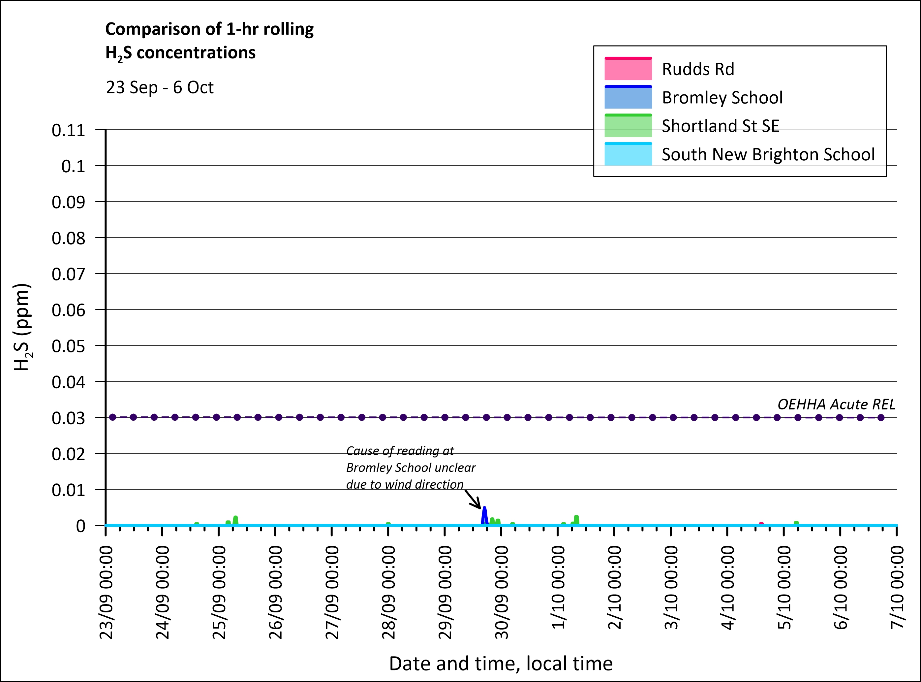The image size is (921, 682).
Task: Click the H2S (ppm) y-axis title
Action: click(21, 327)
